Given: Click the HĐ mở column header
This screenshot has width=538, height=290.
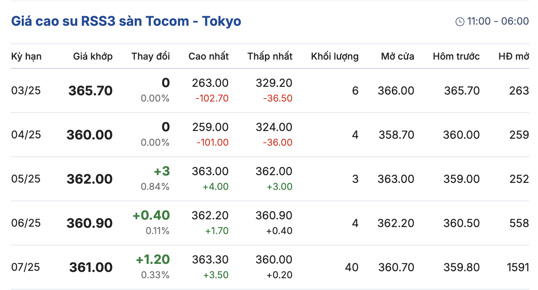Looking at the screenshot, I should point(514,56).
